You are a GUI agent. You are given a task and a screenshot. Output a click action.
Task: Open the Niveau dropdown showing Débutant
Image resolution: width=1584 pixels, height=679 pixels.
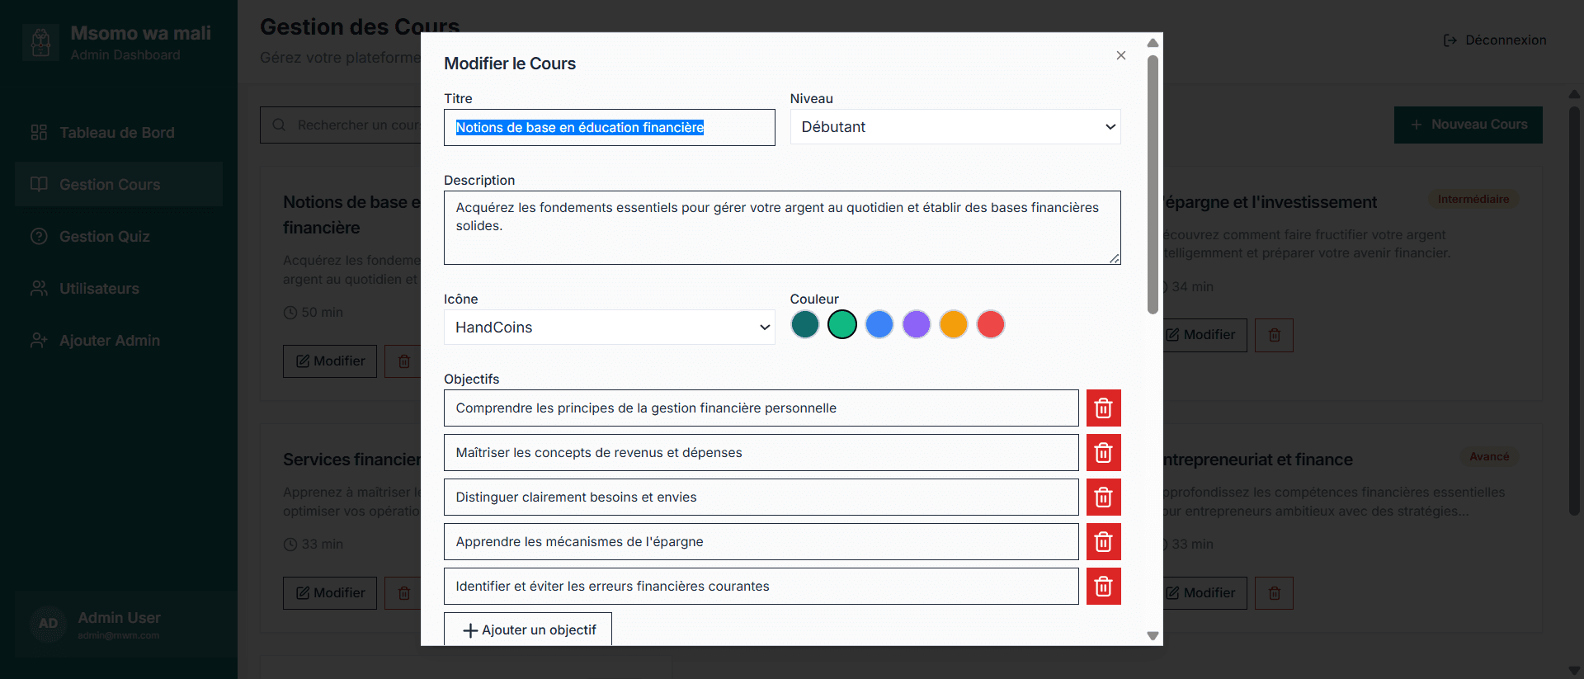click(x=955, y=127)
